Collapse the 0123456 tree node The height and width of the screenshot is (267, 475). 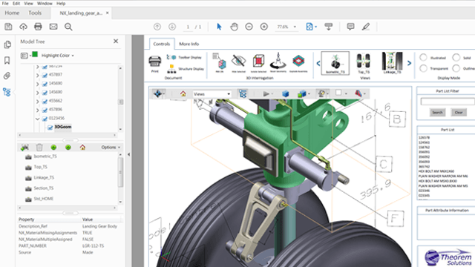point(38,119)
